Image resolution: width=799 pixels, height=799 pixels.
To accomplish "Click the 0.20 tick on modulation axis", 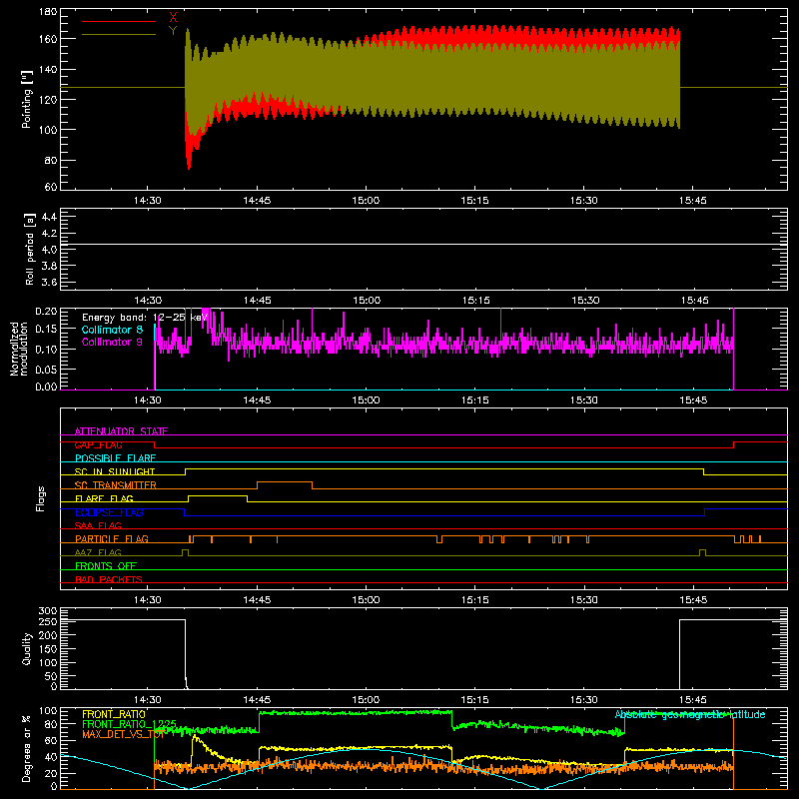I will pyautogui.click(x=46, y=311).
